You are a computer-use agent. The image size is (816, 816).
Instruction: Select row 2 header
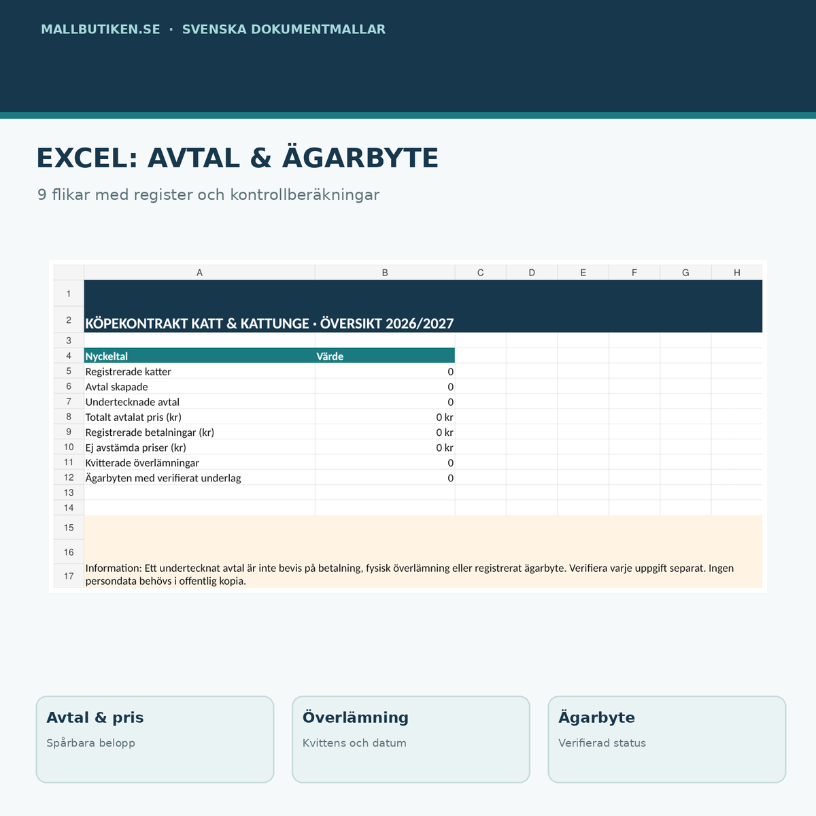pos(69,320)
